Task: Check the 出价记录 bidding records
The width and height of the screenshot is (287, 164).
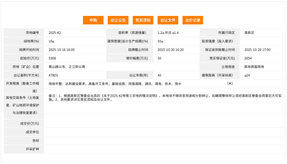Action: tap(192, 20)
